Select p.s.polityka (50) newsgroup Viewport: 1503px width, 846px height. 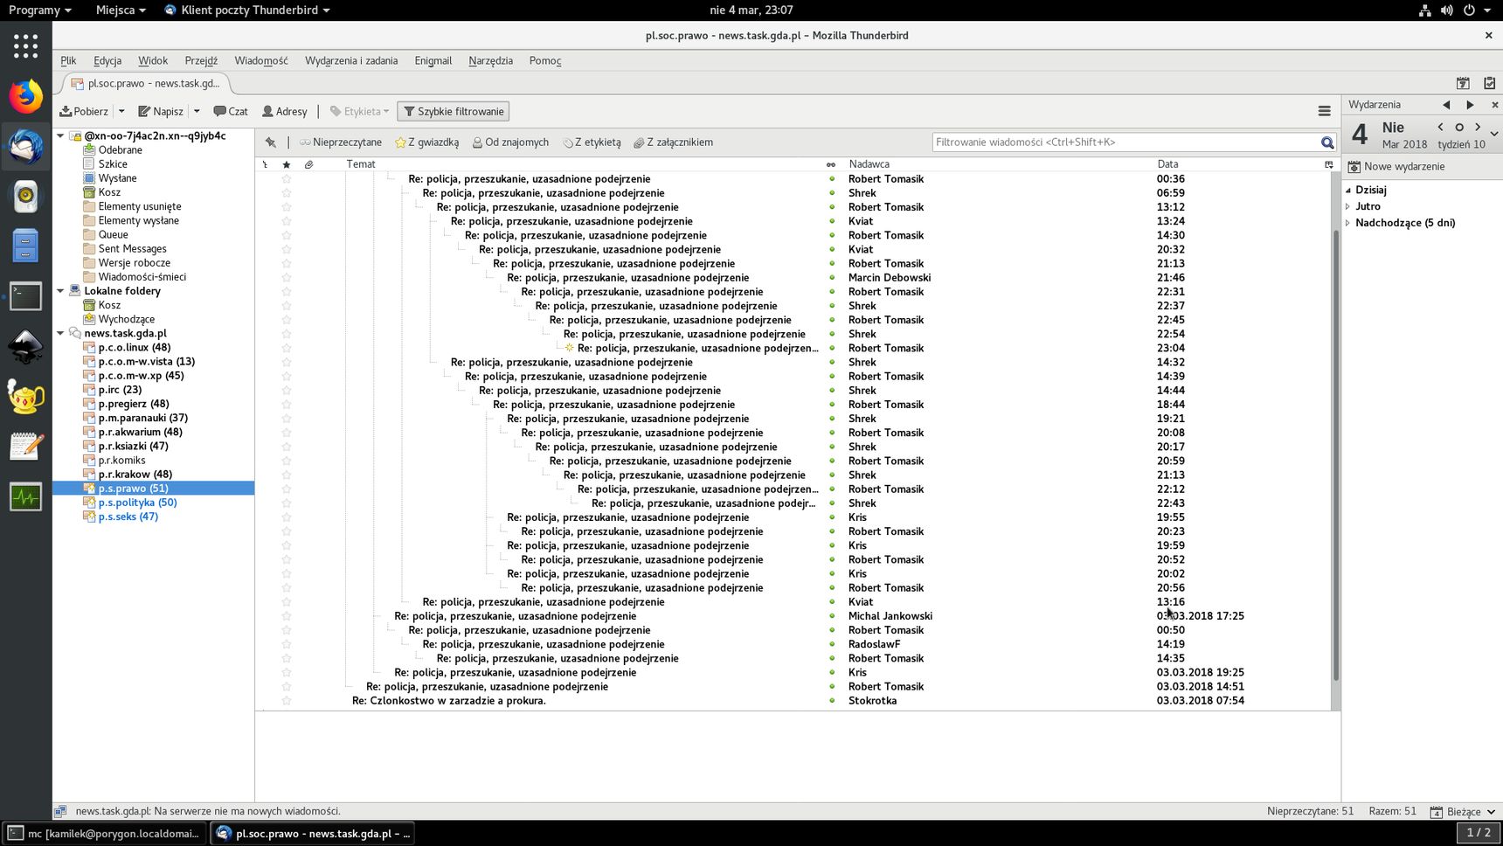point(137,503)
